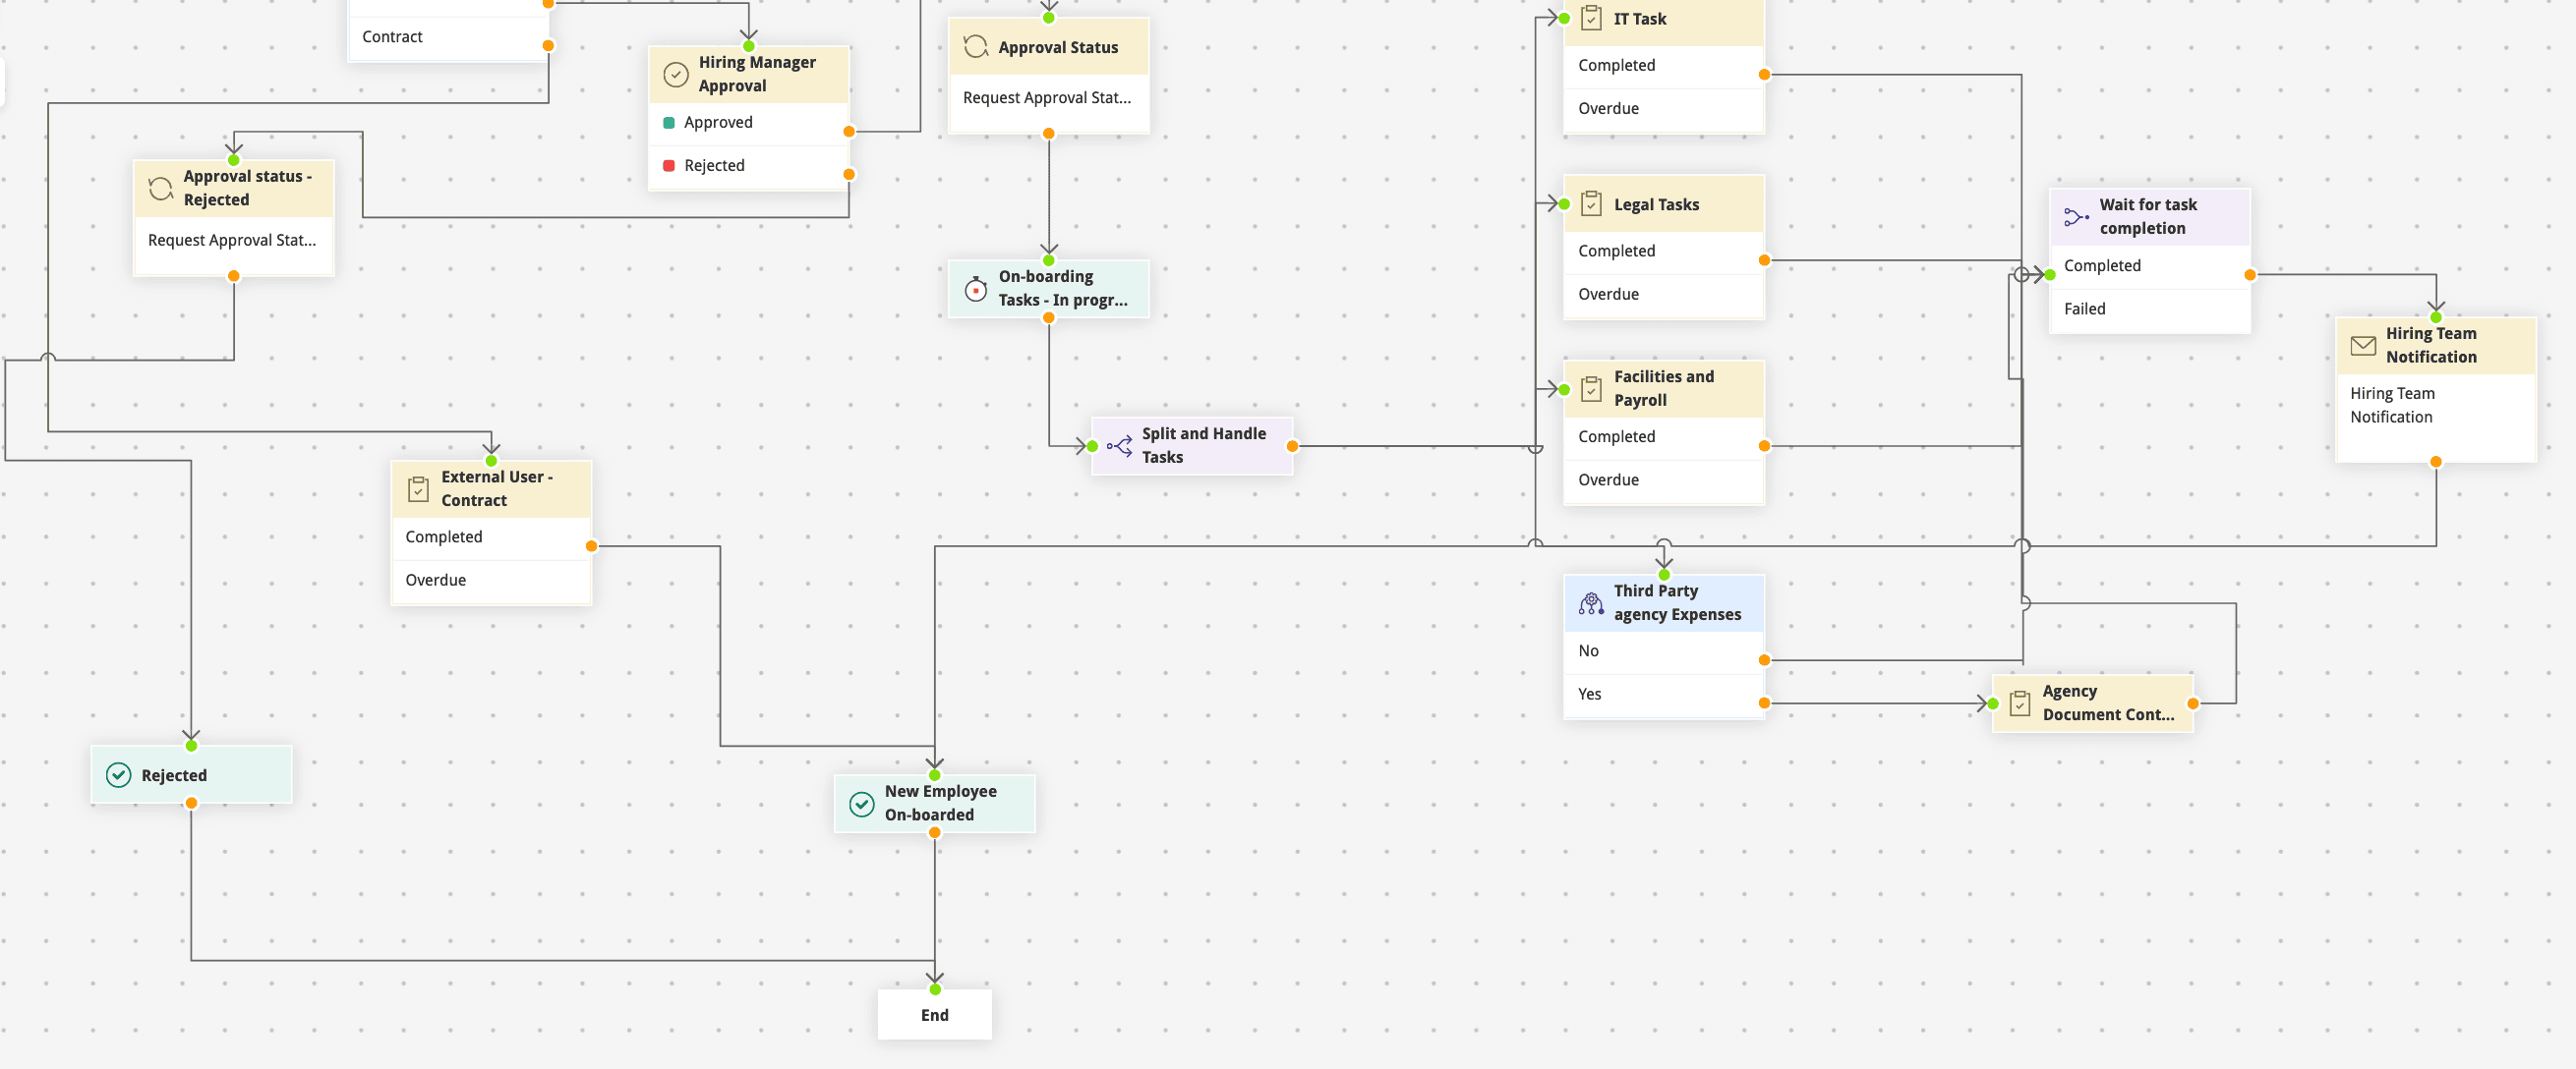This screenshot has width=2576, height=1069.
Task: Click the Approval status - Rejected refresh icon
Action: point(160,189)
